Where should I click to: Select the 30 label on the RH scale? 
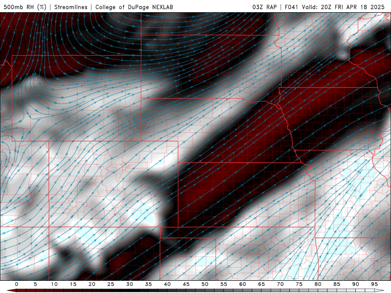pos(130,284)
